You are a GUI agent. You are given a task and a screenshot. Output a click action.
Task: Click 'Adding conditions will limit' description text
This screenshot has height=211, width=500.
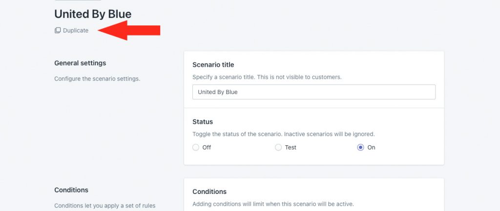pos(228,204)
